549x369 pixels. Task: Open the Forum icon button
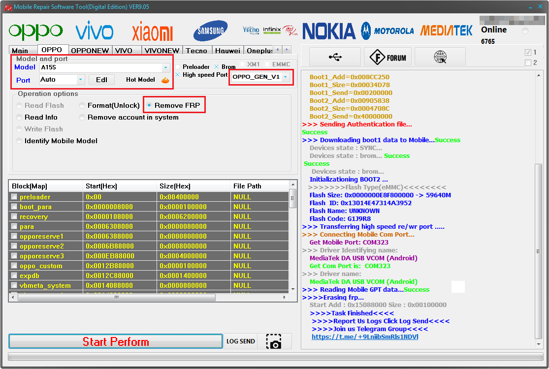point(388,57)
